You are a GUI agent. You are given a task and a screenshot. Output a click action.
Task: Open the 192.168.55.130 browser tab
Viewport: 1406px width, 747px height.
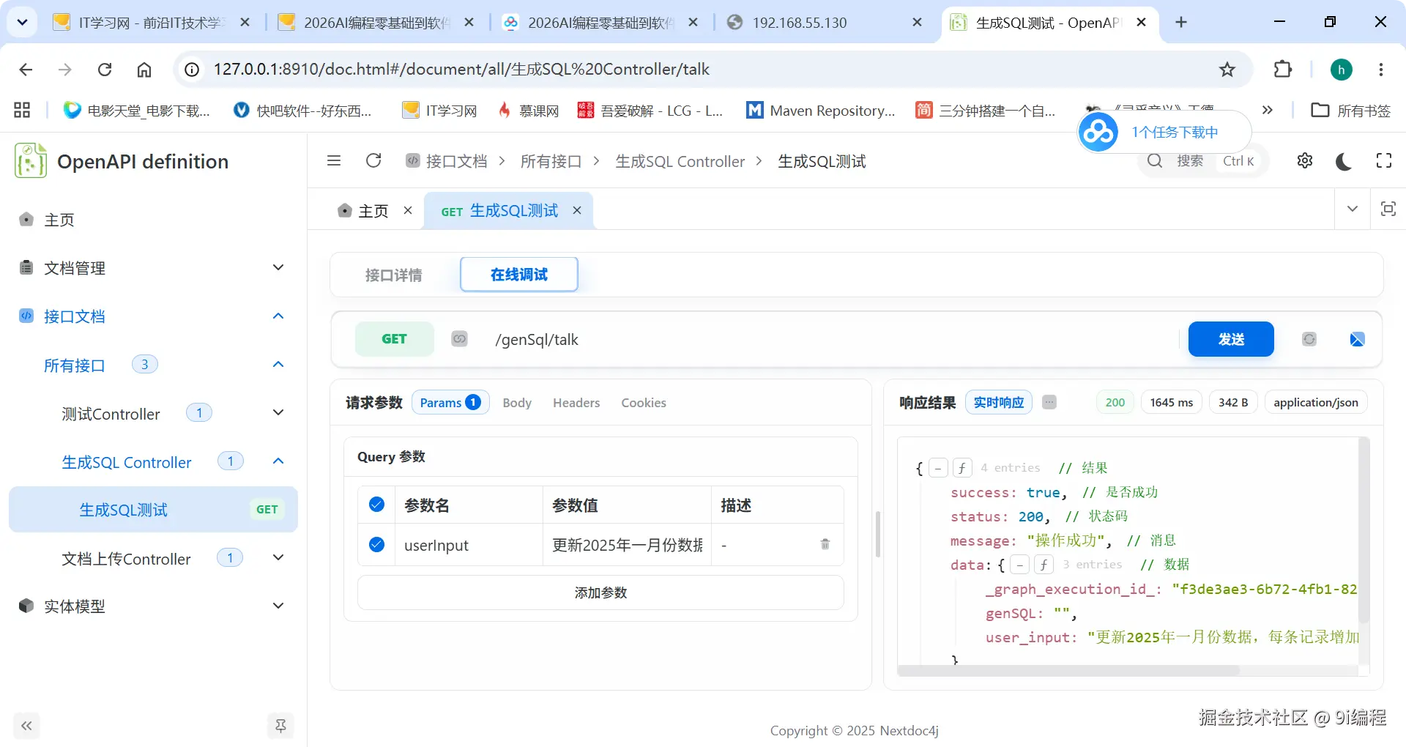pyautogui.click(x=824, y=23)
